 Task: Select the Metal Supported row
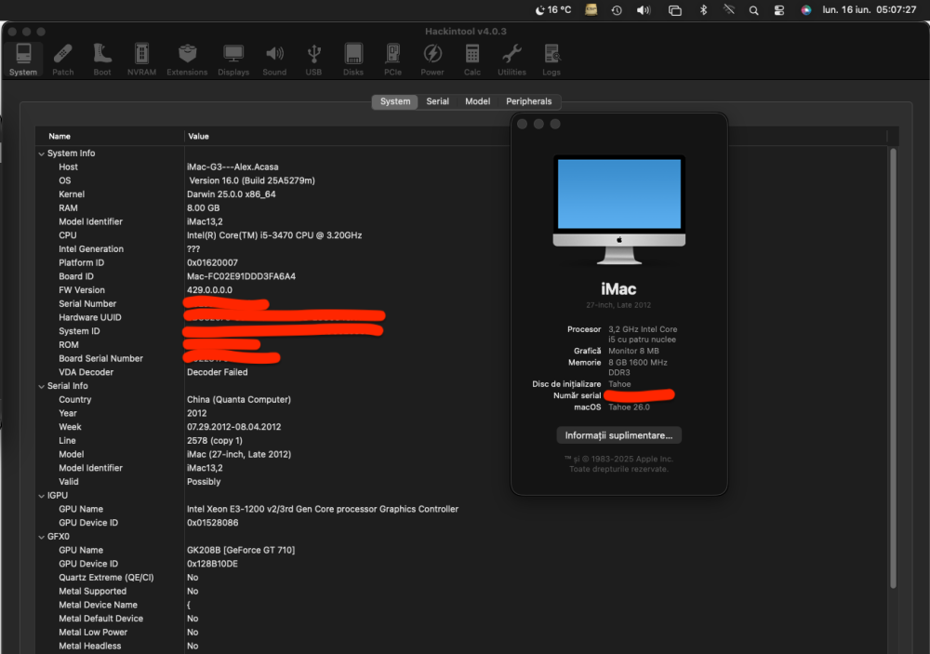pyautogui.click(x=461, y=592)
